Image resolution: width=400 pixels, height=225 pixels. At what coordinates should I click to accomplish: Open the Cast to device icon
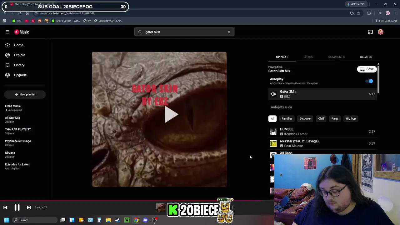pyautogui.click(x=370, y=32)
